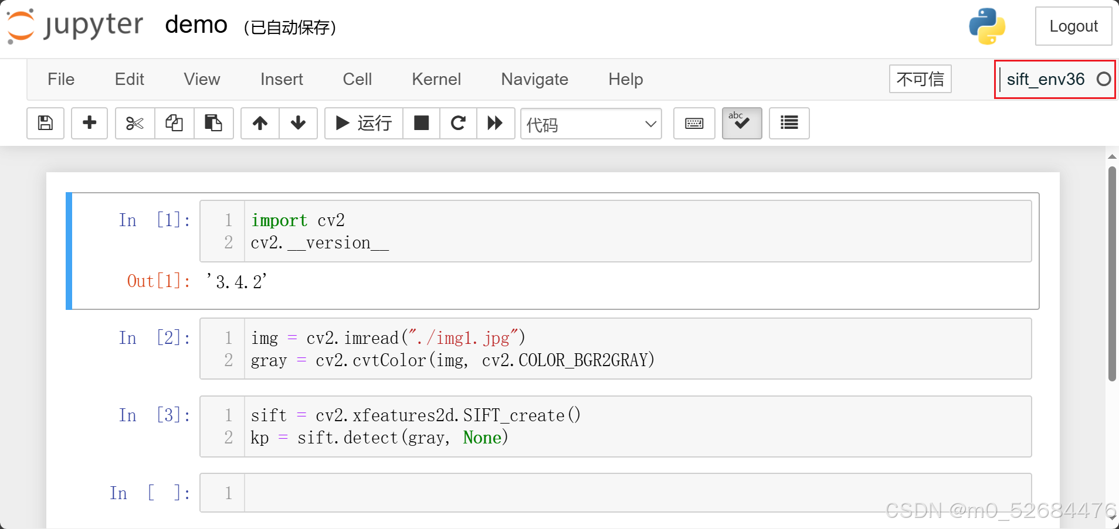Viewport: 1119px width, 529px height.
Task: Toggle the spell checker abc button
Action: point(741,124)
